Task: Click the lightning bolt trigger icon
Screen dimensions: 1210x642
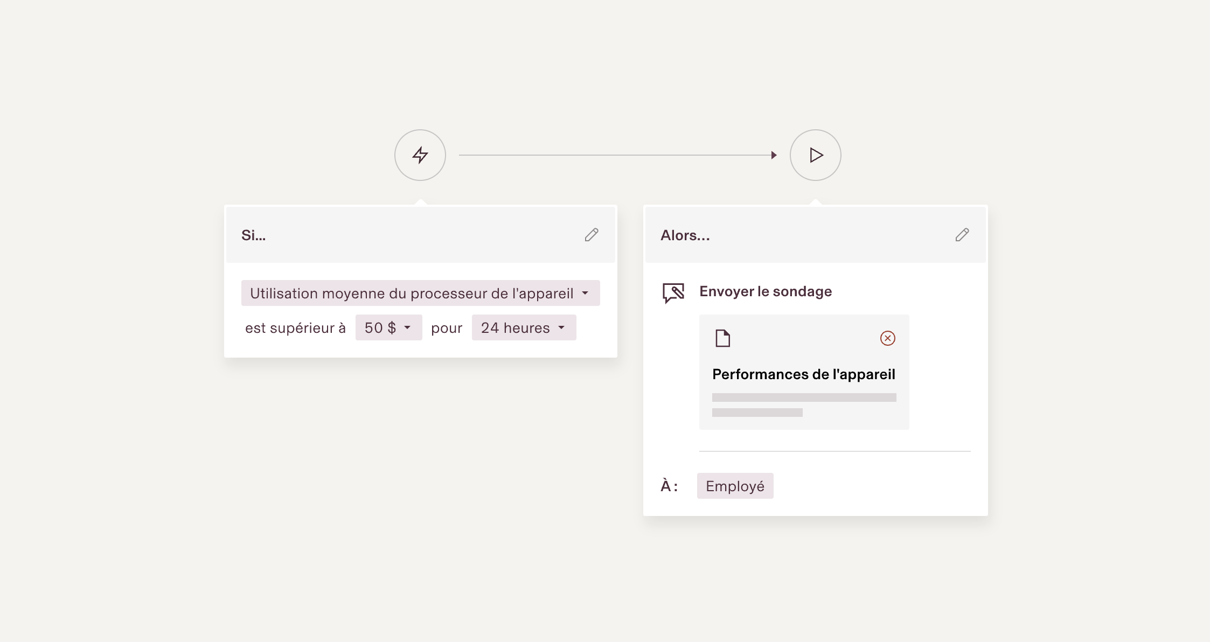Action: tap(420, 155)
